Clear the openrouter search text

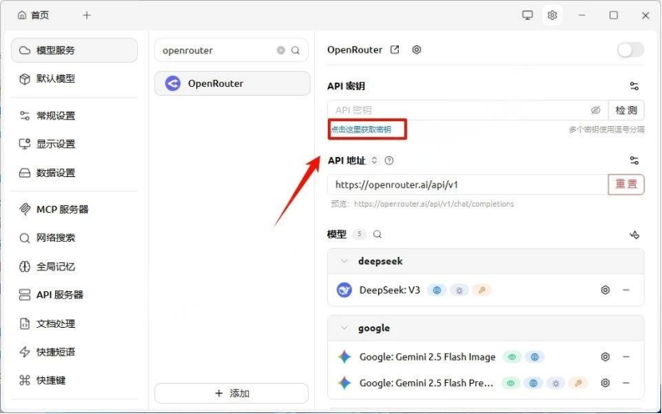click(x=281, y=50)
